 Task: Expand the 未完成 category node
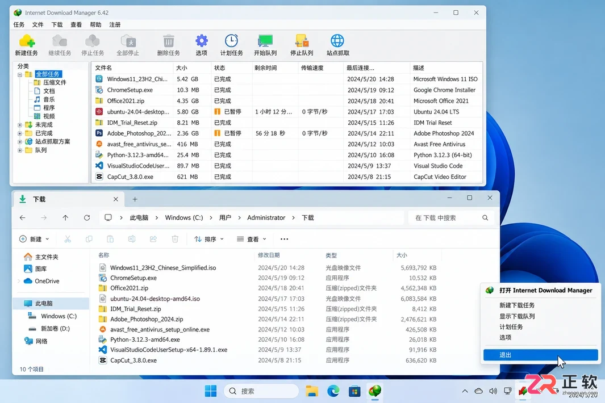[20, 125]
